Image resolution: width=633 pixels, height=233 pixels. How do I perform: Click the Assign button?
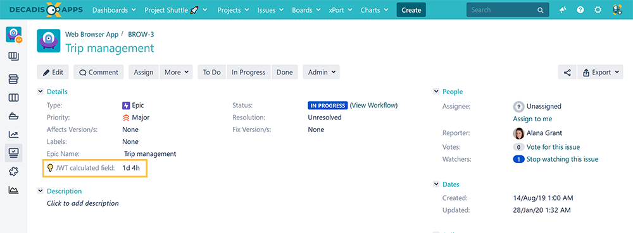[144, 72]
